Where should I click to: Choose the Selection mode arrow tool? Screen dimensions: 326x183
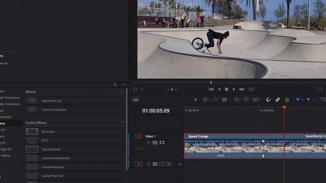pos(196,100)
